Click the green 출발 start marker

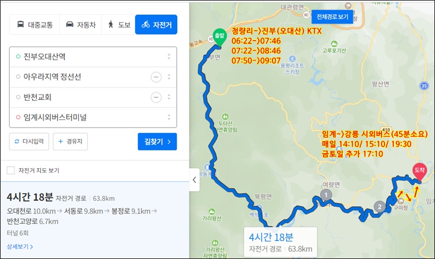click(220, 37)
